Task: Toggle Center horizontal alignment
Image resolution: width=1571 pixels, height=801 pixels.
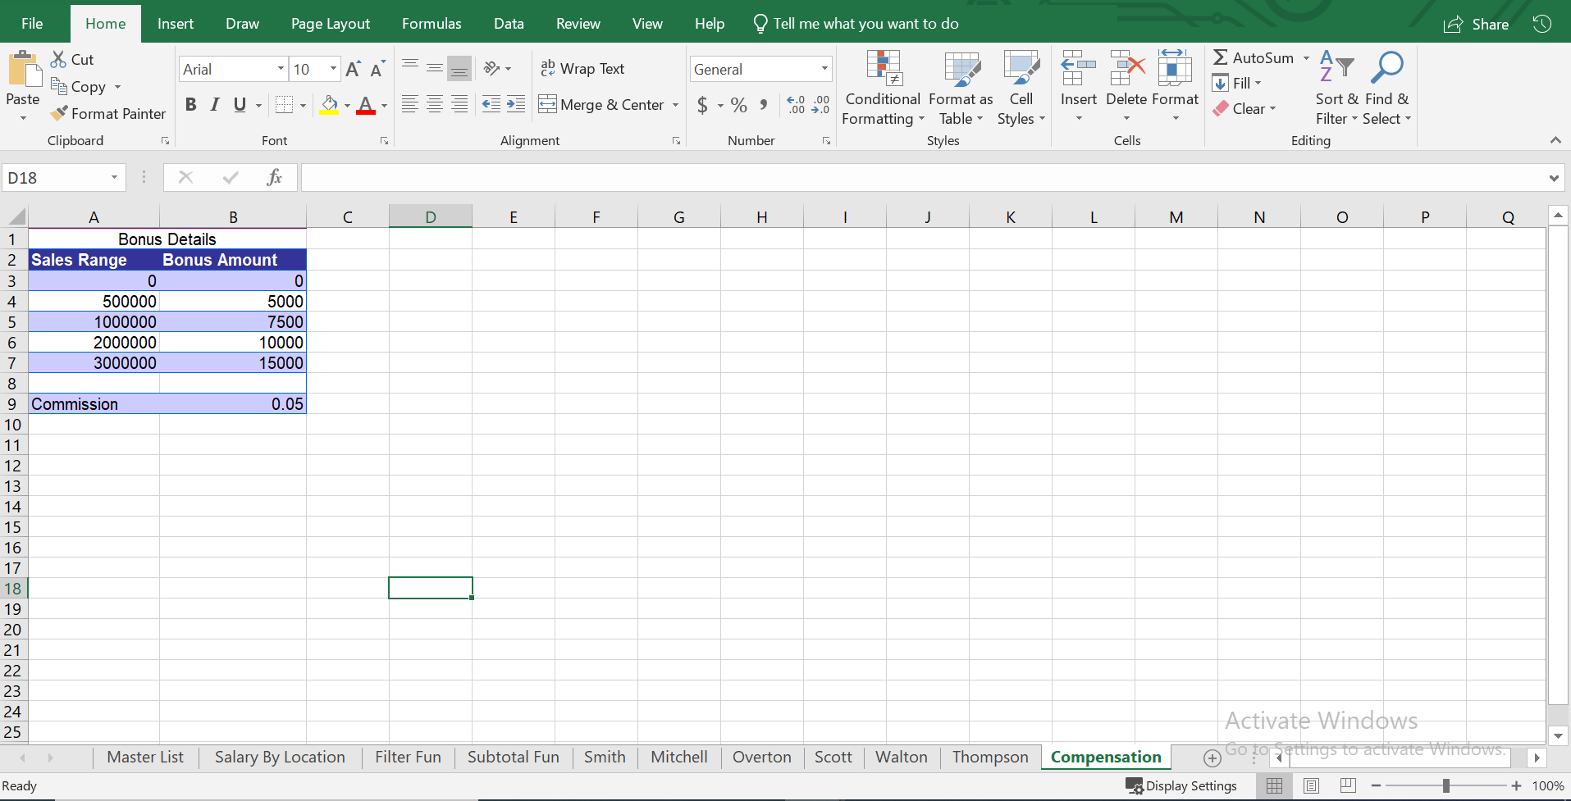Action: coord(435,104)
